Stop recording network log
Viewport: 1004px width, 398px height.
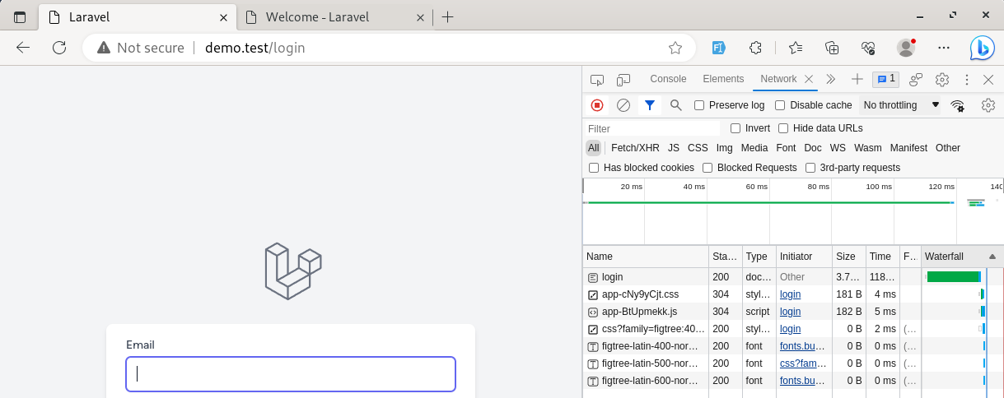pos(597,105)
